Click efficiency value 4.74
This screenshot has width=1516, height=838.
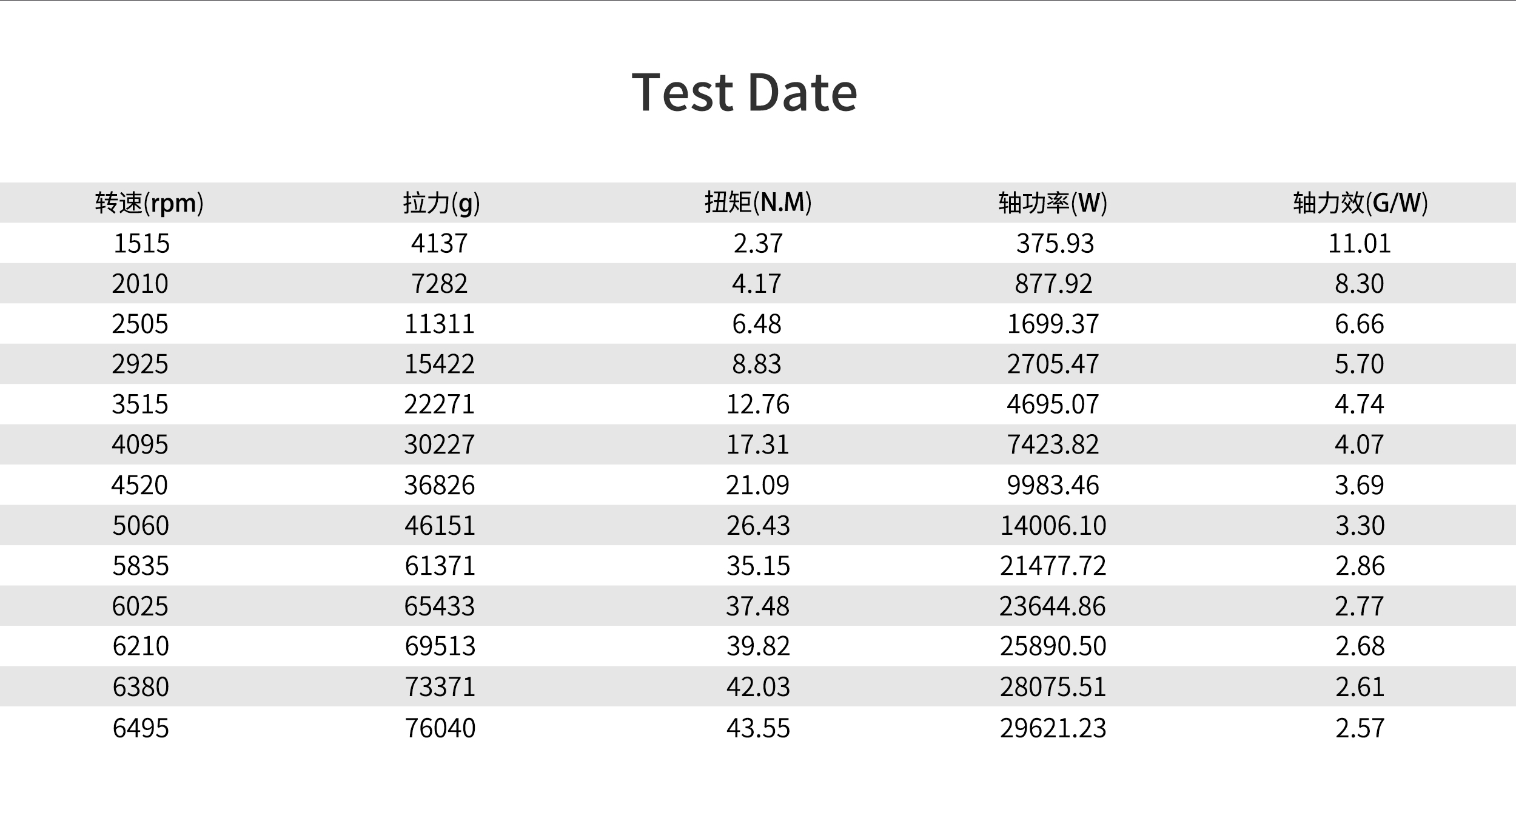1360,404
